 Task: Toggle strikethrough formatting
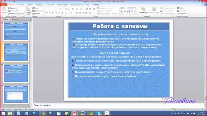pyautogui.click(x=59, y=13)
